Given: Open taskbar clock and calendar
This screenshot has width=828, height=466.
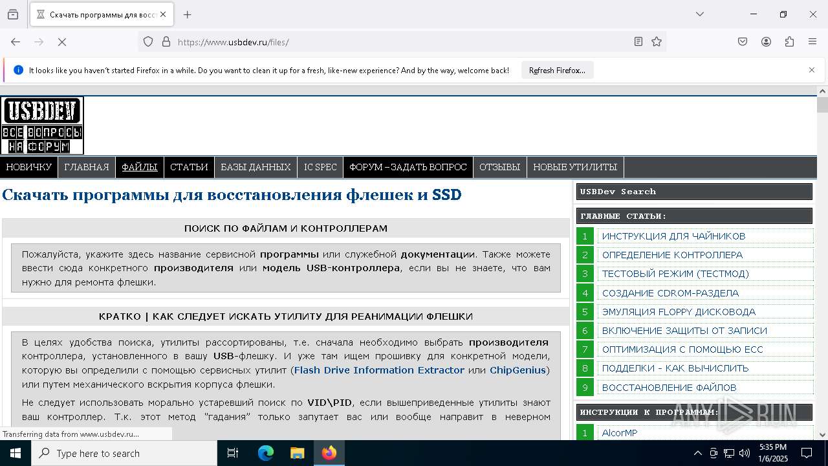Looking at the screenshot, I should tap(773, 453).
